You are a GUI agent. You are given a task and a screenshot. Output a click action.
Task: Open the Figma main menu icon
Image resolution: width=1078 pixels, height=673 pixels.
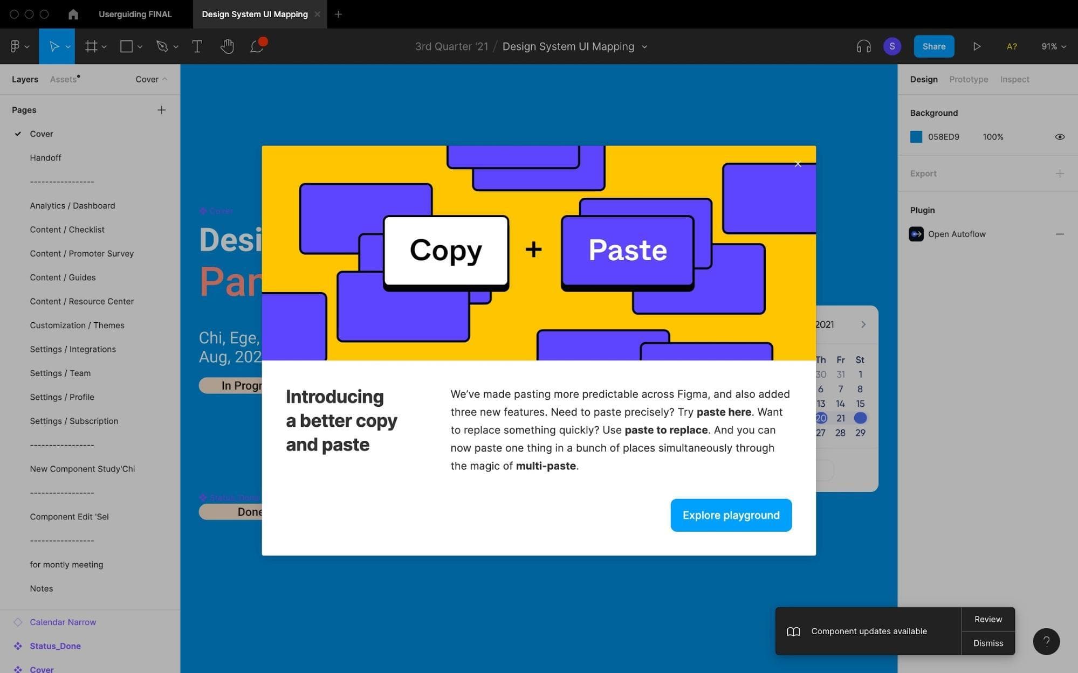[15, 46]
